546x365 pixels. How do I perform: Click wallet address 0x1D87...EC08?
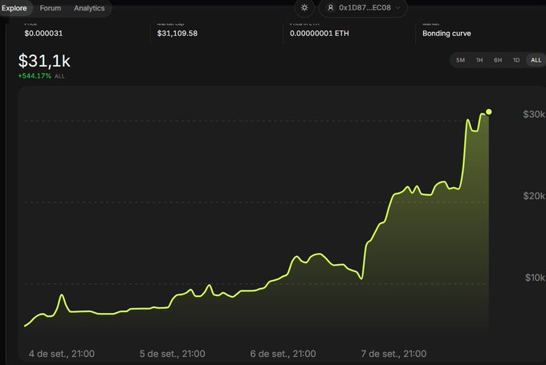(x=365, y=8)
